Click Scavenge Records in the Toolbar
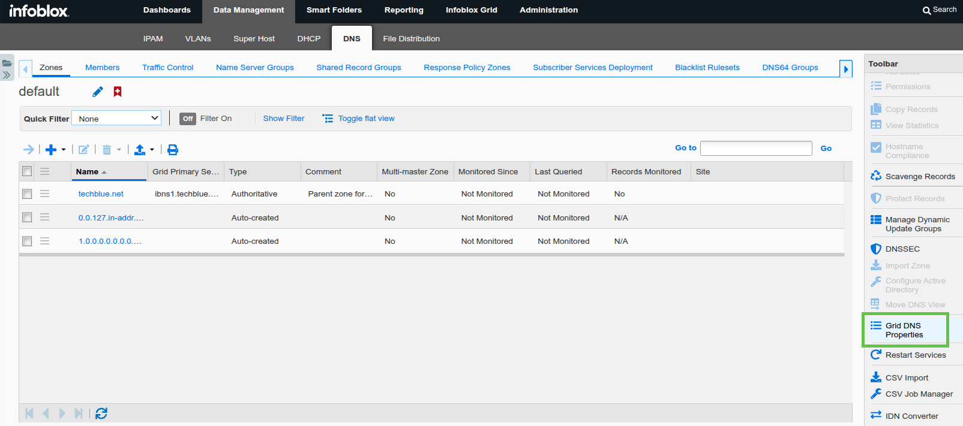 pos(913,176)
